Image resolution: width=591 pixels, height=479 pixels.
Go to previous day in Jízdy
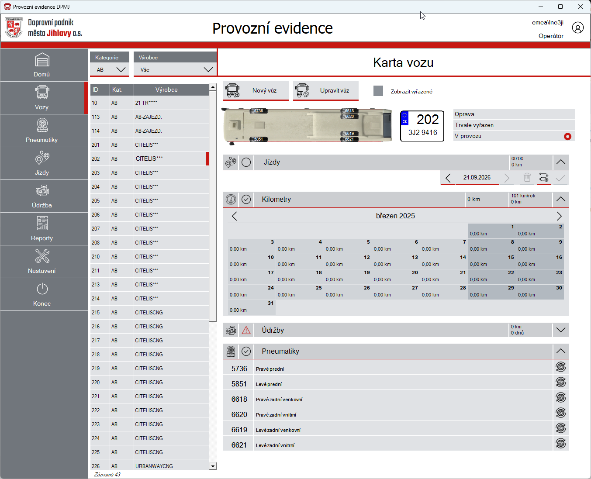point(448,178)
